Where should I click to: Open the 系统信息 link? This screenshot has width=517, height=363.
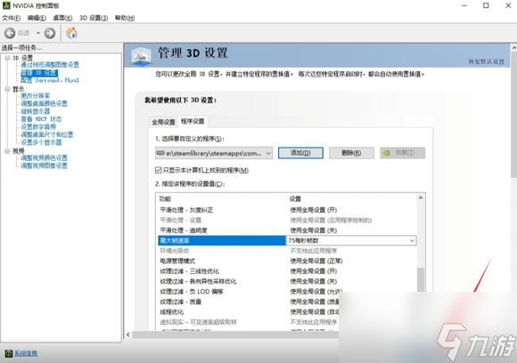(x=26, y=353)
